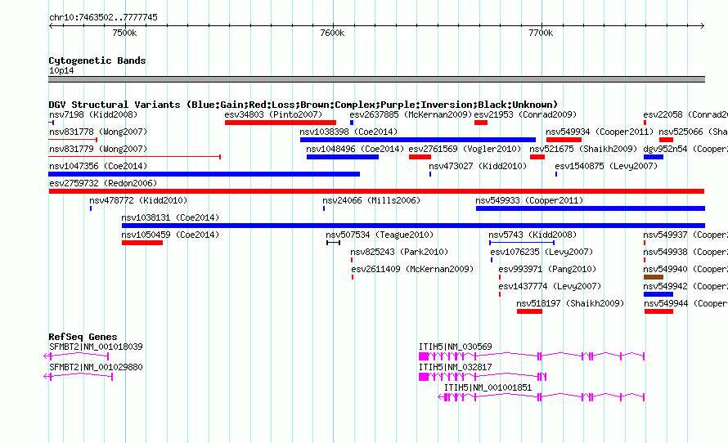728x443 pixels.
Task: Open variant label nsv549934 (Cooper2011)
Action: tap(600, 132)
